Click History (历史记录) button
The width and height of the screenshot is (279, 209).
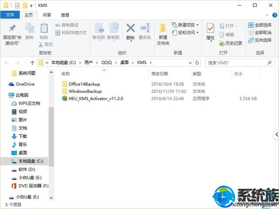click(x=231, y=43)
